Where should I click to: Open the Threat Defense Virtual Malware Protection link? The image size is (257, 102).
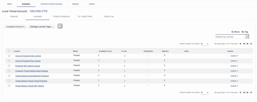click(32, 76)
